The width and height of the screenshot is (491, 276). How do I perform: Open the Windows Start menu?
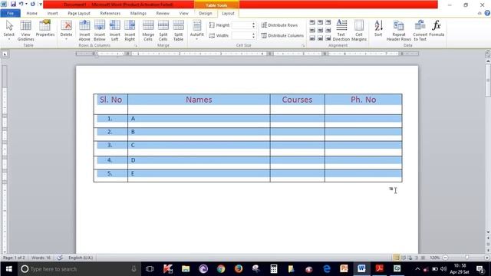click(x=8, y=269)
